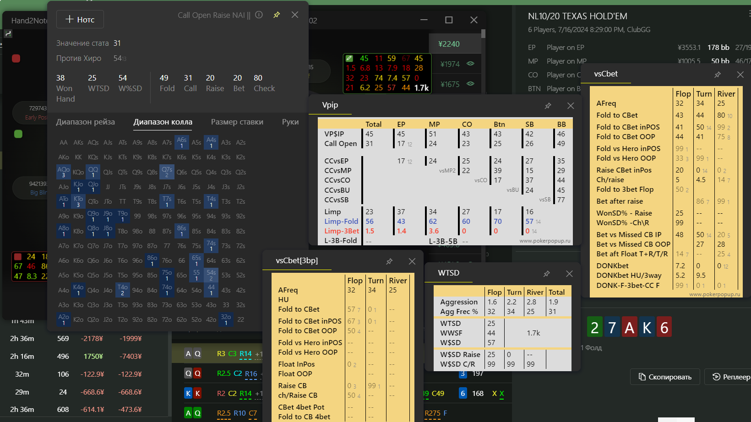Click the Limp-3Bet row label in Vpip
Image resolution: width=751 pixels, height=422 pixels.
342,231
